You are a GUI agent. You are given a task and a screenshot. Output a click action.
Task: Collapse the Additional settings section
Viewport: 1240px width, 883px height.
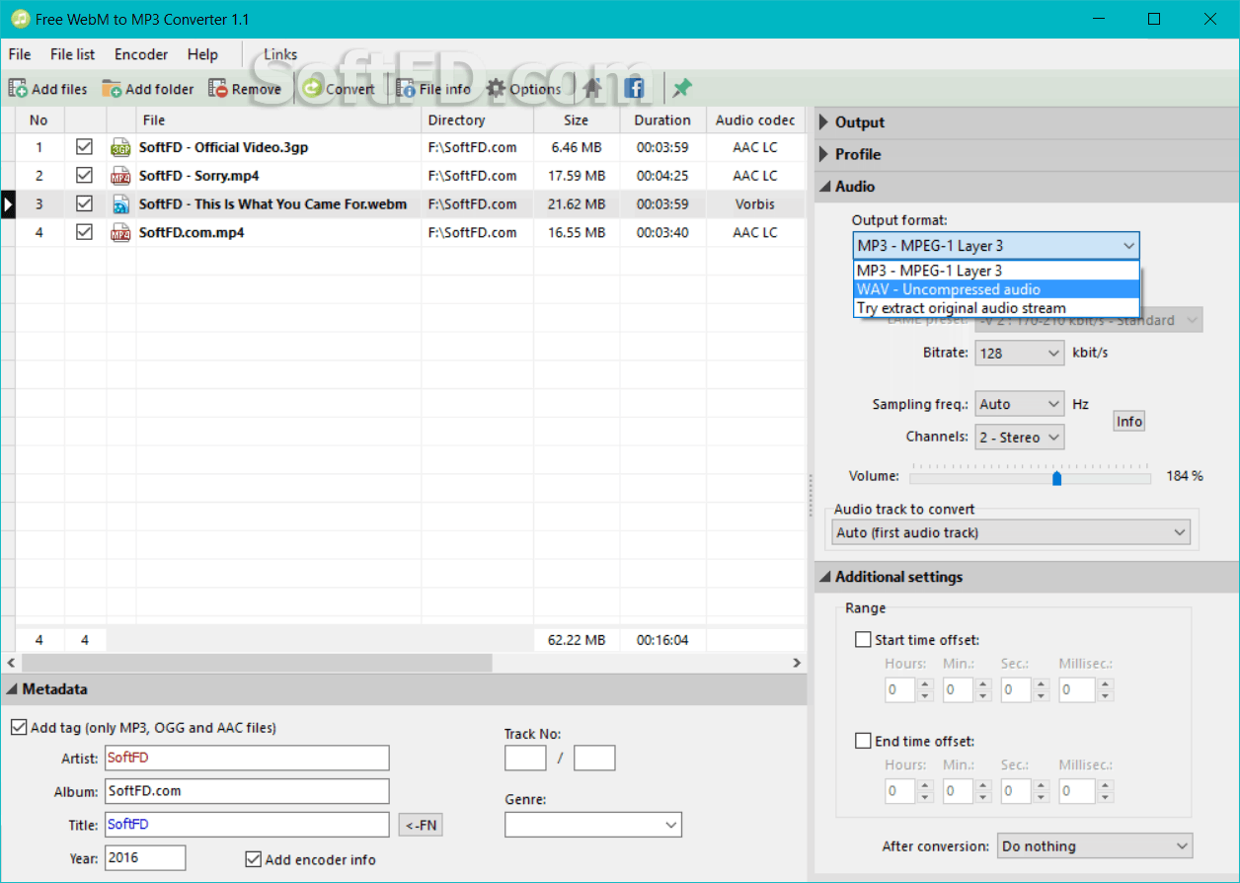824,577
